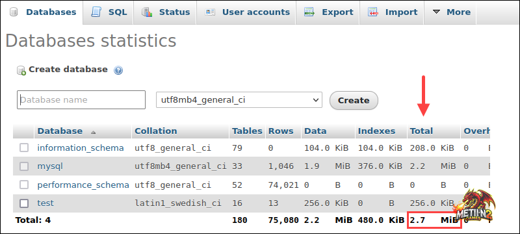Viewport: 520px width, 234px height.
Task: Click the 74,021 rows value
Action: tap(283, 185)
